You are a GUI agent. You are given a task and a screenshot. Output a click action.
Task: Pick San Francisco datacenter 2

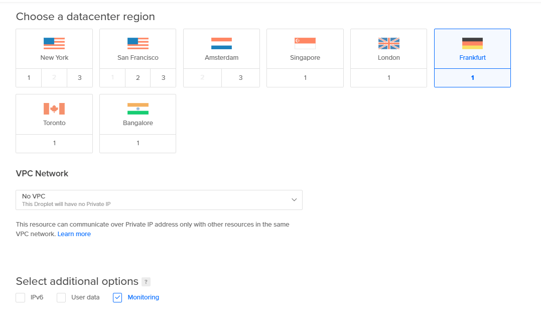click(x=138, y=78)
